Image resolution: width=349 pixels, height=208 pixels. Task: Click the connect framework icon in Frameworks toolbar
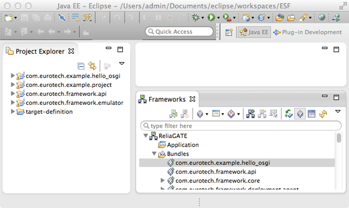[x=173, y=114]
